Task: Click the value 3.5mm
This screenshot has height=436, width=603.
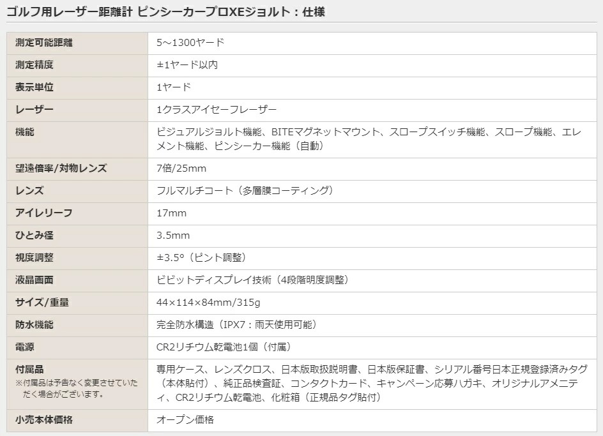Action: point(173,236)
